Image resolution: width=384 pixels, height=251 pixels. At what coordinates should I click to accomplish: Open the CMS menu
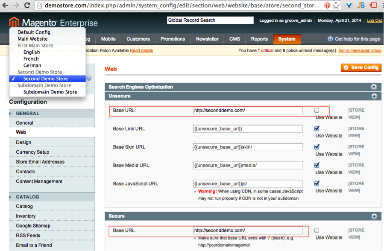235,39
